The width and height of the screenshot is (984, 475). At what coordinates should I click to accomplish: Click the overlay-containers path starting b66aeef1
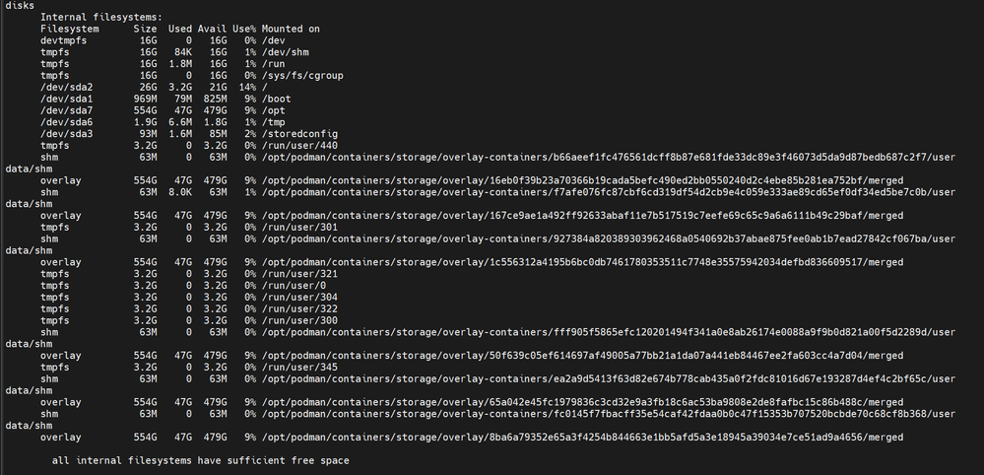click(x=608, y=157)
